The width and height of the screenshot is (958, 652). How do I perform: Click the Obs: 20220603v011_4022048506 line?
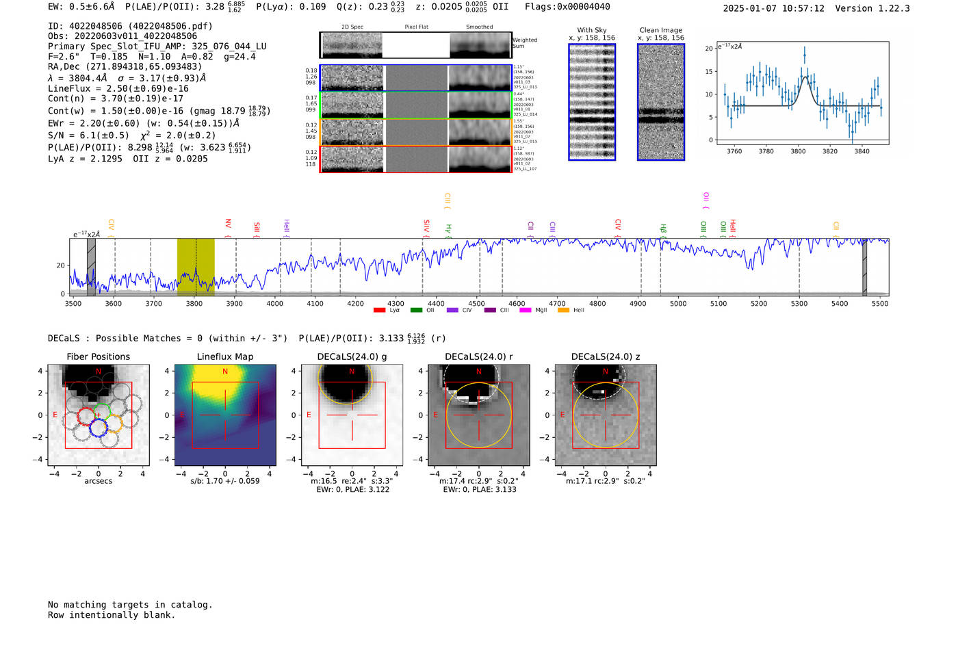pos(122,36)
